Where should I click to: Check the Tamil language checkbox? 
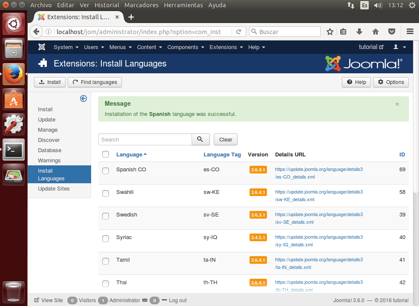[x=106, y=261]
